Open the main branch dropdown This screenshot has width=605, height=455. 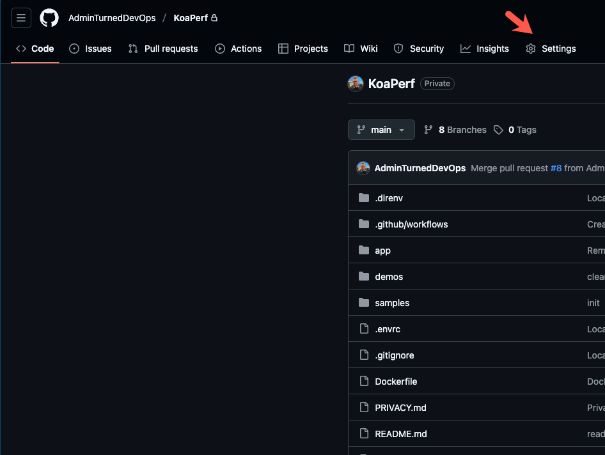[x=381, y=130]
